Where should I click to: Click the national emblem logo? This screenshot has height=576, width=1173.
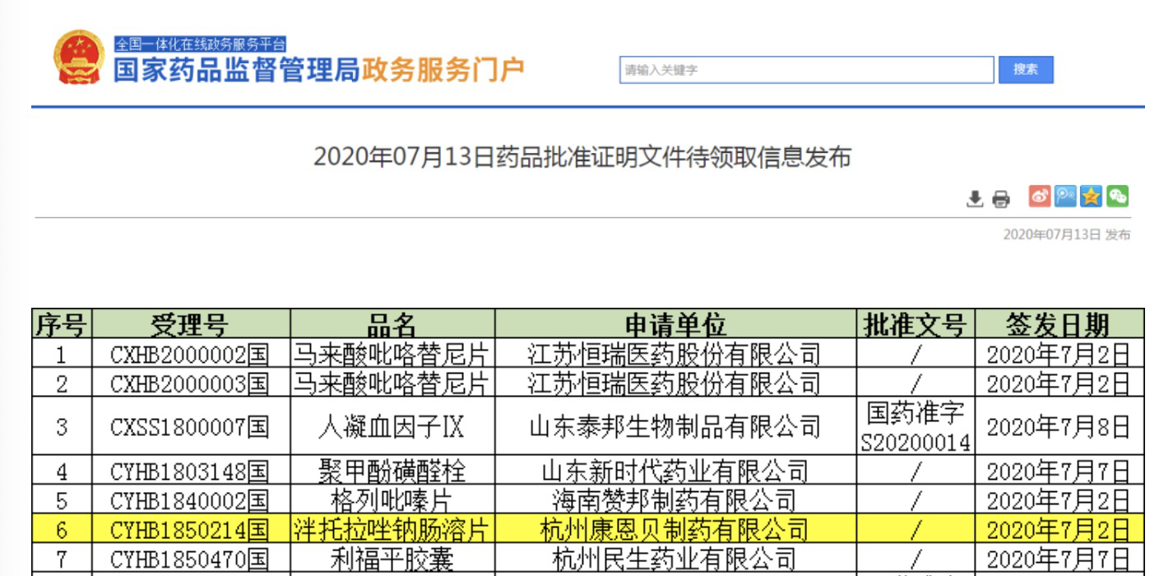(79, 58)
